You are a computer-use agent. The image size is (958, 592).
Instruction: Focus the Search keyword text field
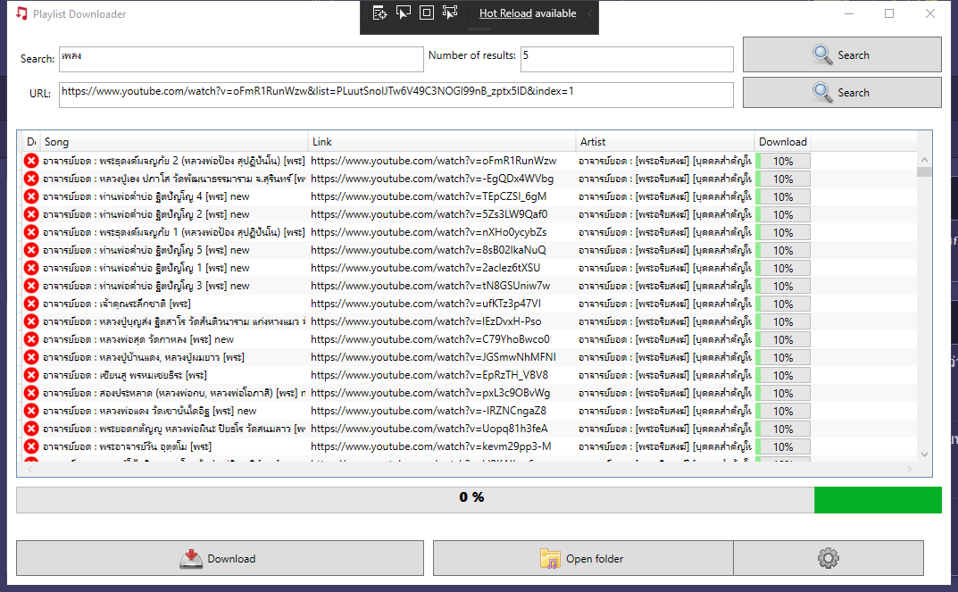coord(241,59)
